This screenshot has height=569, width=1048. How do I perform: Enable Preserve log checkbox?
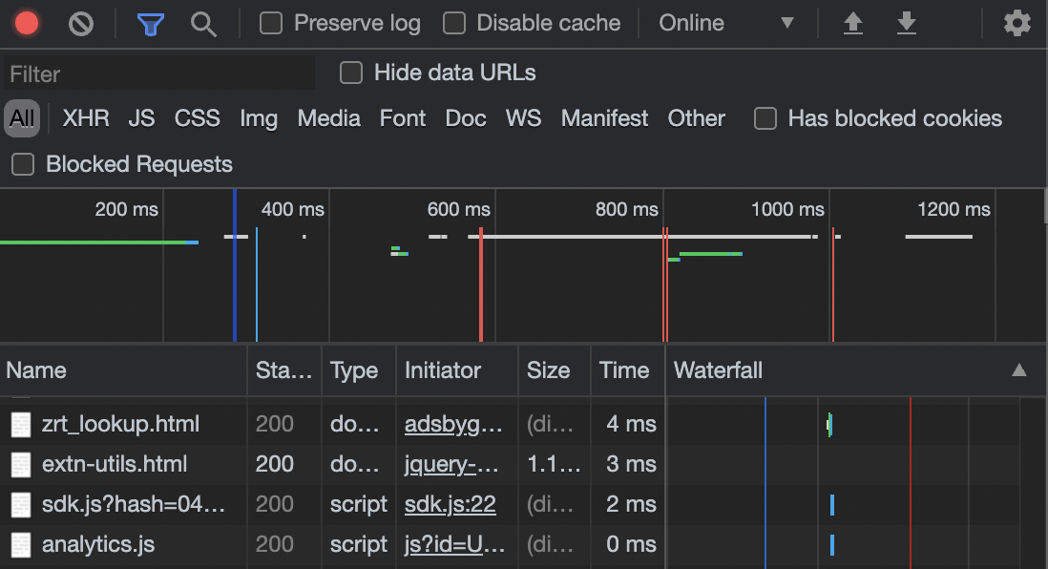pyautogui.click(x=271, y=24)
